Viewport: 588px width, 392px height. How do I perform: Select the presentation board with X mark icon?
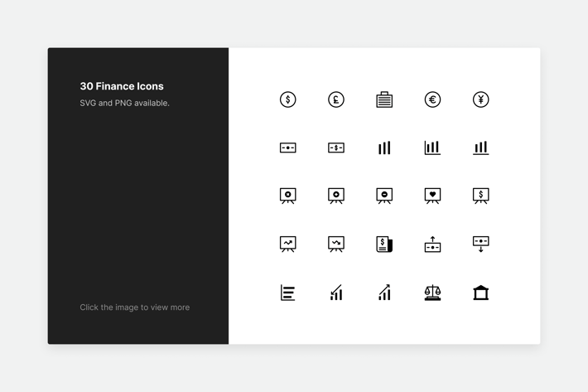point(287,196)
